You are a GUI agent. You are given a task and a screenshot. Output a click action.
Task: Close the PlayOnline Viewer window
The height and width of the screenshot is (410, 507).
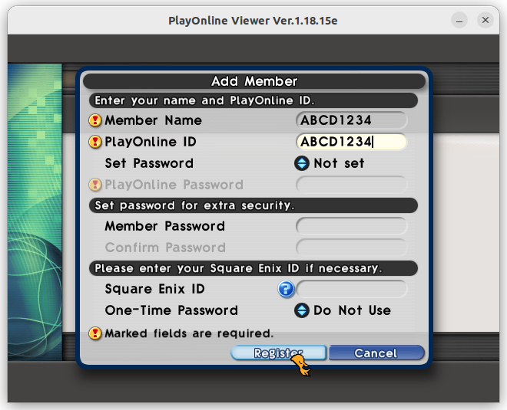(485, 20)
